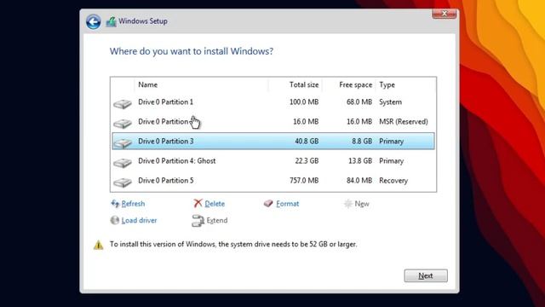Click the Load driver disc icon

pos(115,220)
